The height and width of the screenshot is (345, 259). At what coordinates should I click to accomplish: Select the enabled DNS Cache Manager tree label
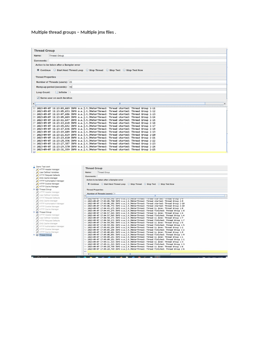tap(49, 178)
